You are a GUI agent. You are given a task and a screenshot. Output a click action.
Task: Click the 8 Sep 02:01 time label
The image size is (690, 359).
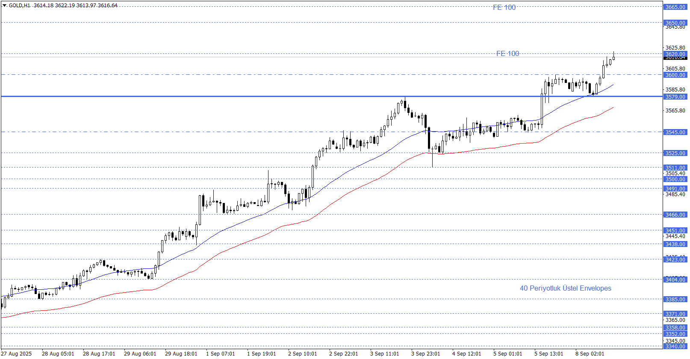pyautogui.click(x=590, y=353)
